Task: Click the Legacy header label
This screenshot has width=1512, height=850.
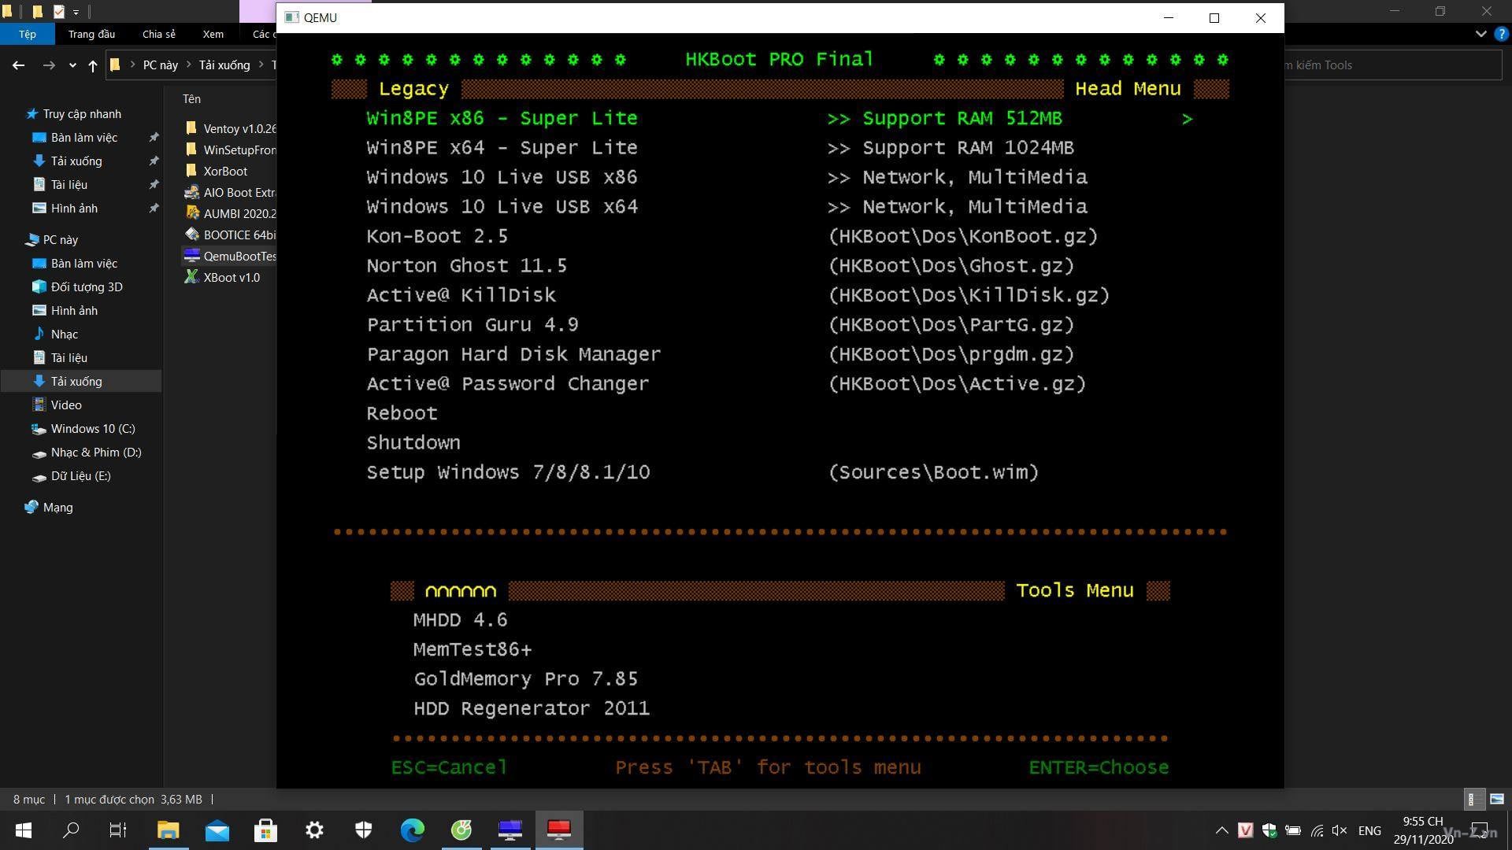Action: (413, 89)
